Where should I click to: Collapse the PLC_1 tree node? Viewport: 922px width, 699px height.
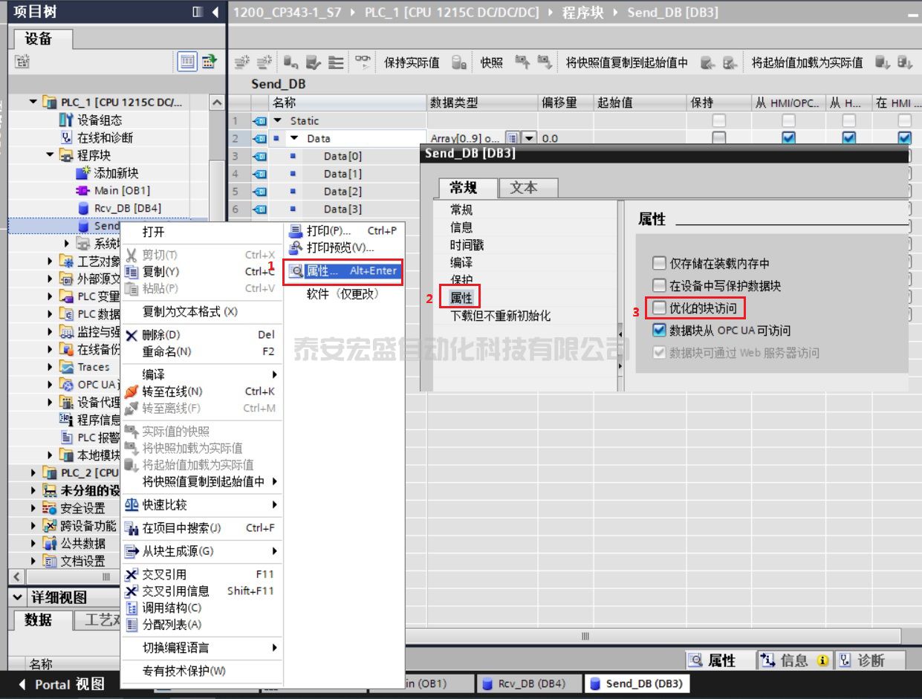point(33,103)
